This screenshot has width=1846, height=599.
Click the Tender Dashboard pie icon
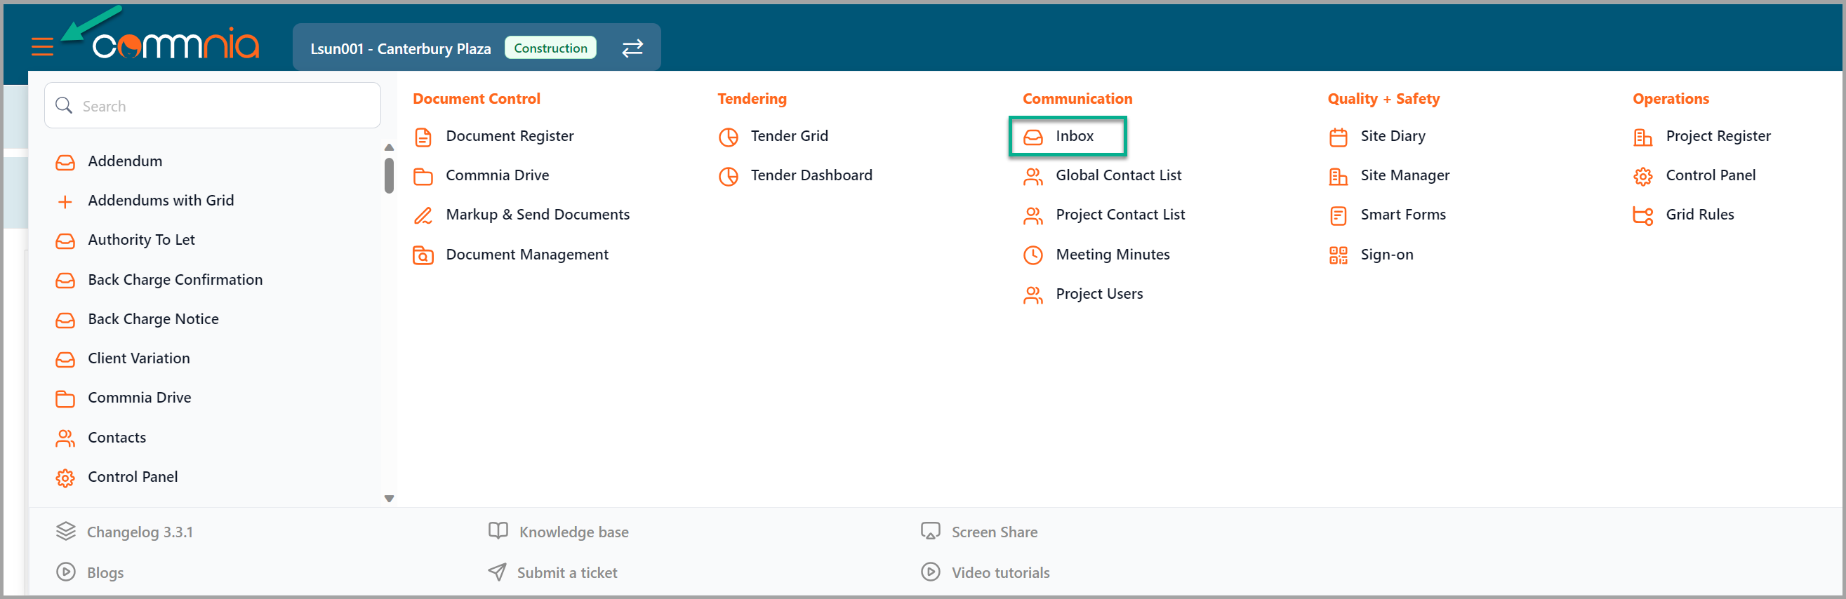[728, 176]
